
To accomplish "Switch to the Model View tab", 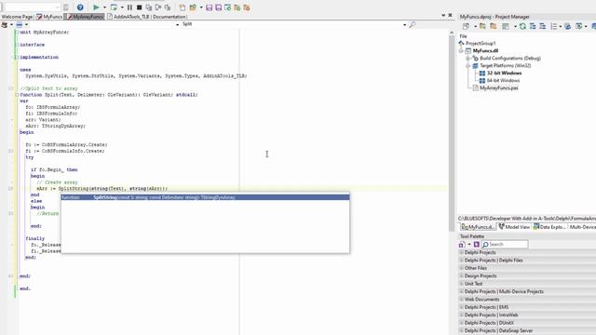I will coord(514,227).
